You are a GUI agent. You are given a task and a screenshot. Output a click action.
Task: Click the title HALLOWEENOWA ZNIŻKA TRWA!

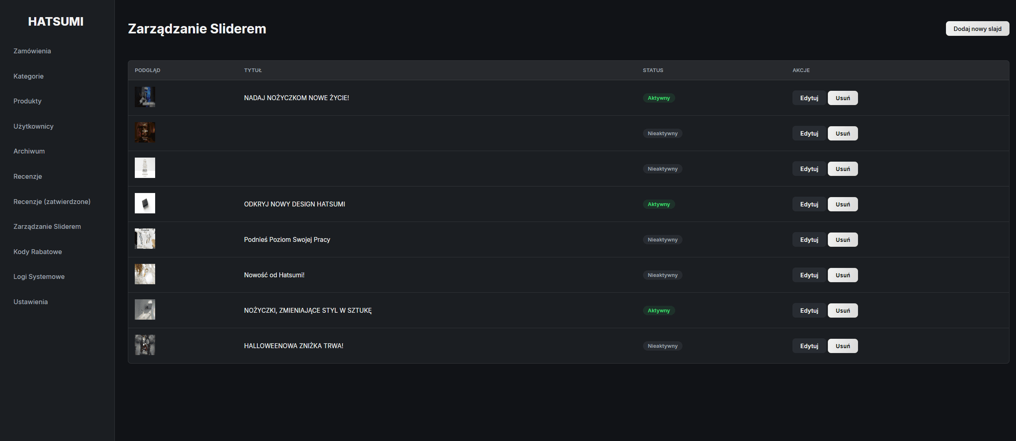point(294,346)
